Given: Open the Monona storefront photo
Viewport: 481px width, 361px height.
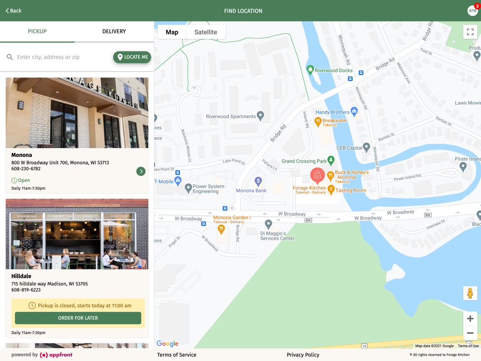Looking at the screenshot, I should coord(77,113).
